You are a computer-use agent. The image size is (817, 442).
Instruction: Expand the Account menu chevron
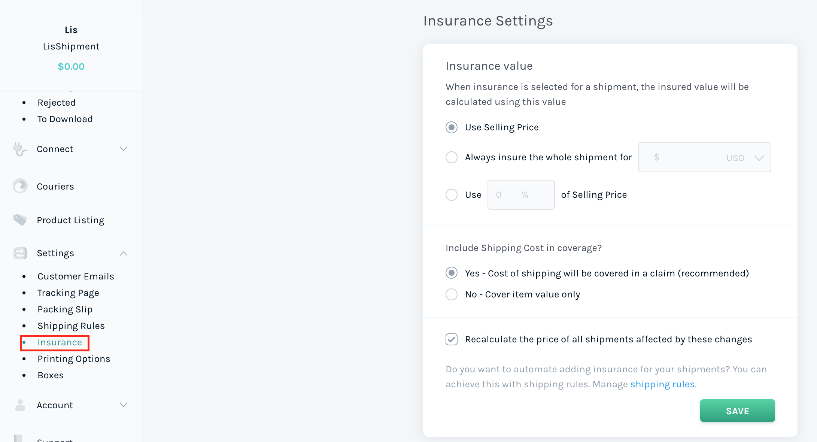point(124,405)
